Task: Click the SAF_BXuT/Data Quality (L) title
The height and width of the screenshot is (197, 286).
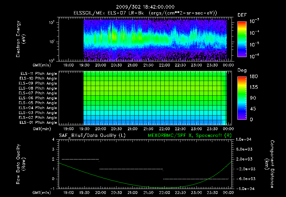Action: pos(92,136)
